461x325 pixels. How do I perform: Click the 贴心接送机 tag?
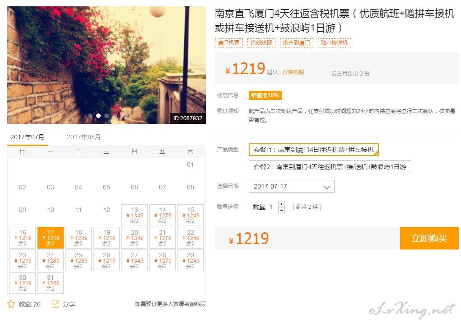(334, 42)
